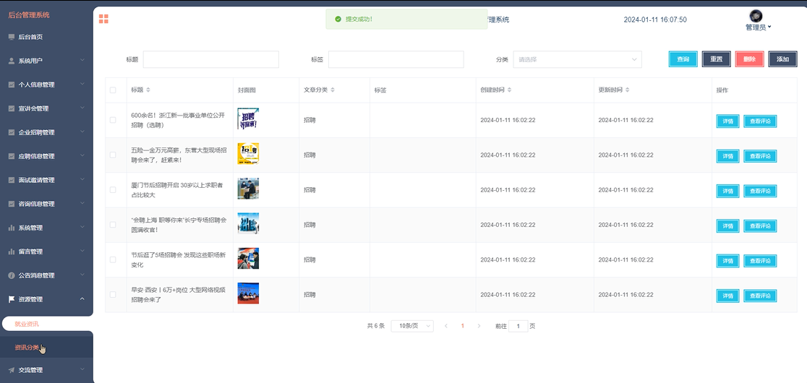The height and width of the screenshot is (383, 807).
Task: Click the 交流管理 paper plane icon
Action: pos(12,370)
